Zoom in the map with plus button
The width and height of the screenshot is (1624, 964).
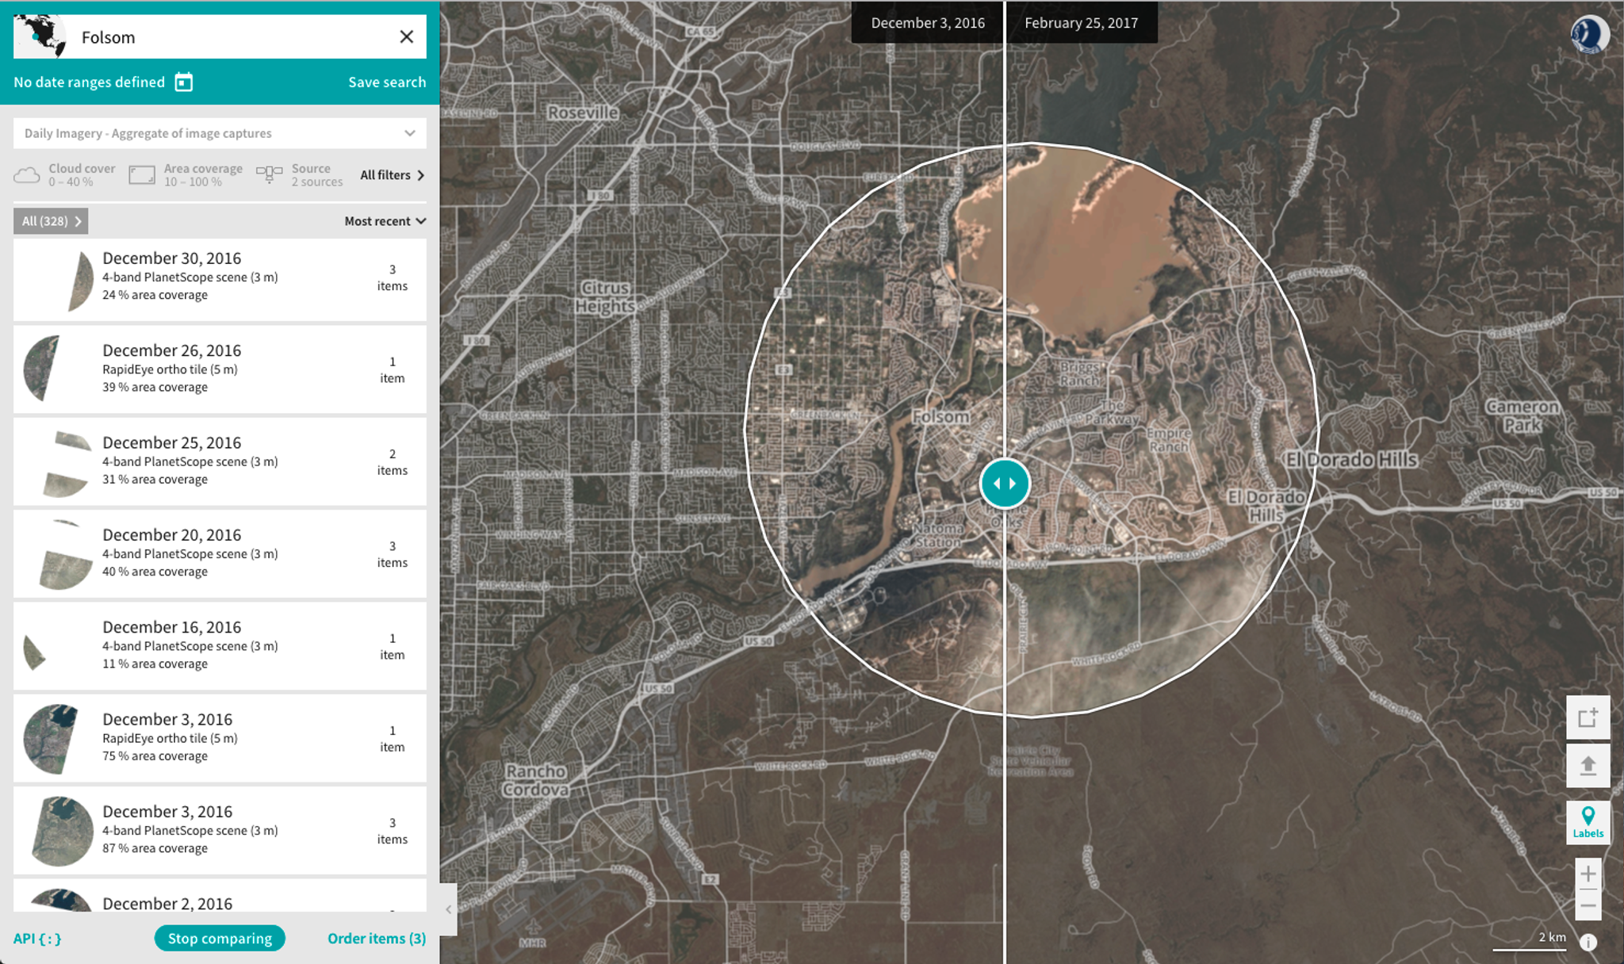(x=1588, y=874)
